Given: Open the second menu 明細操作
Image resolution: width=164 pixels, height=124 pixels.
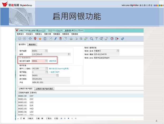Looking at the screenshot, I should (x=29, y=34).
